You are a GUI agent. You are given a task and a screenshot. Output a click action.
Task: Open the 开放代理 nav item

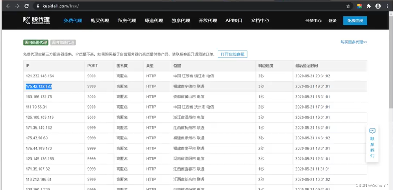(208, 21)
